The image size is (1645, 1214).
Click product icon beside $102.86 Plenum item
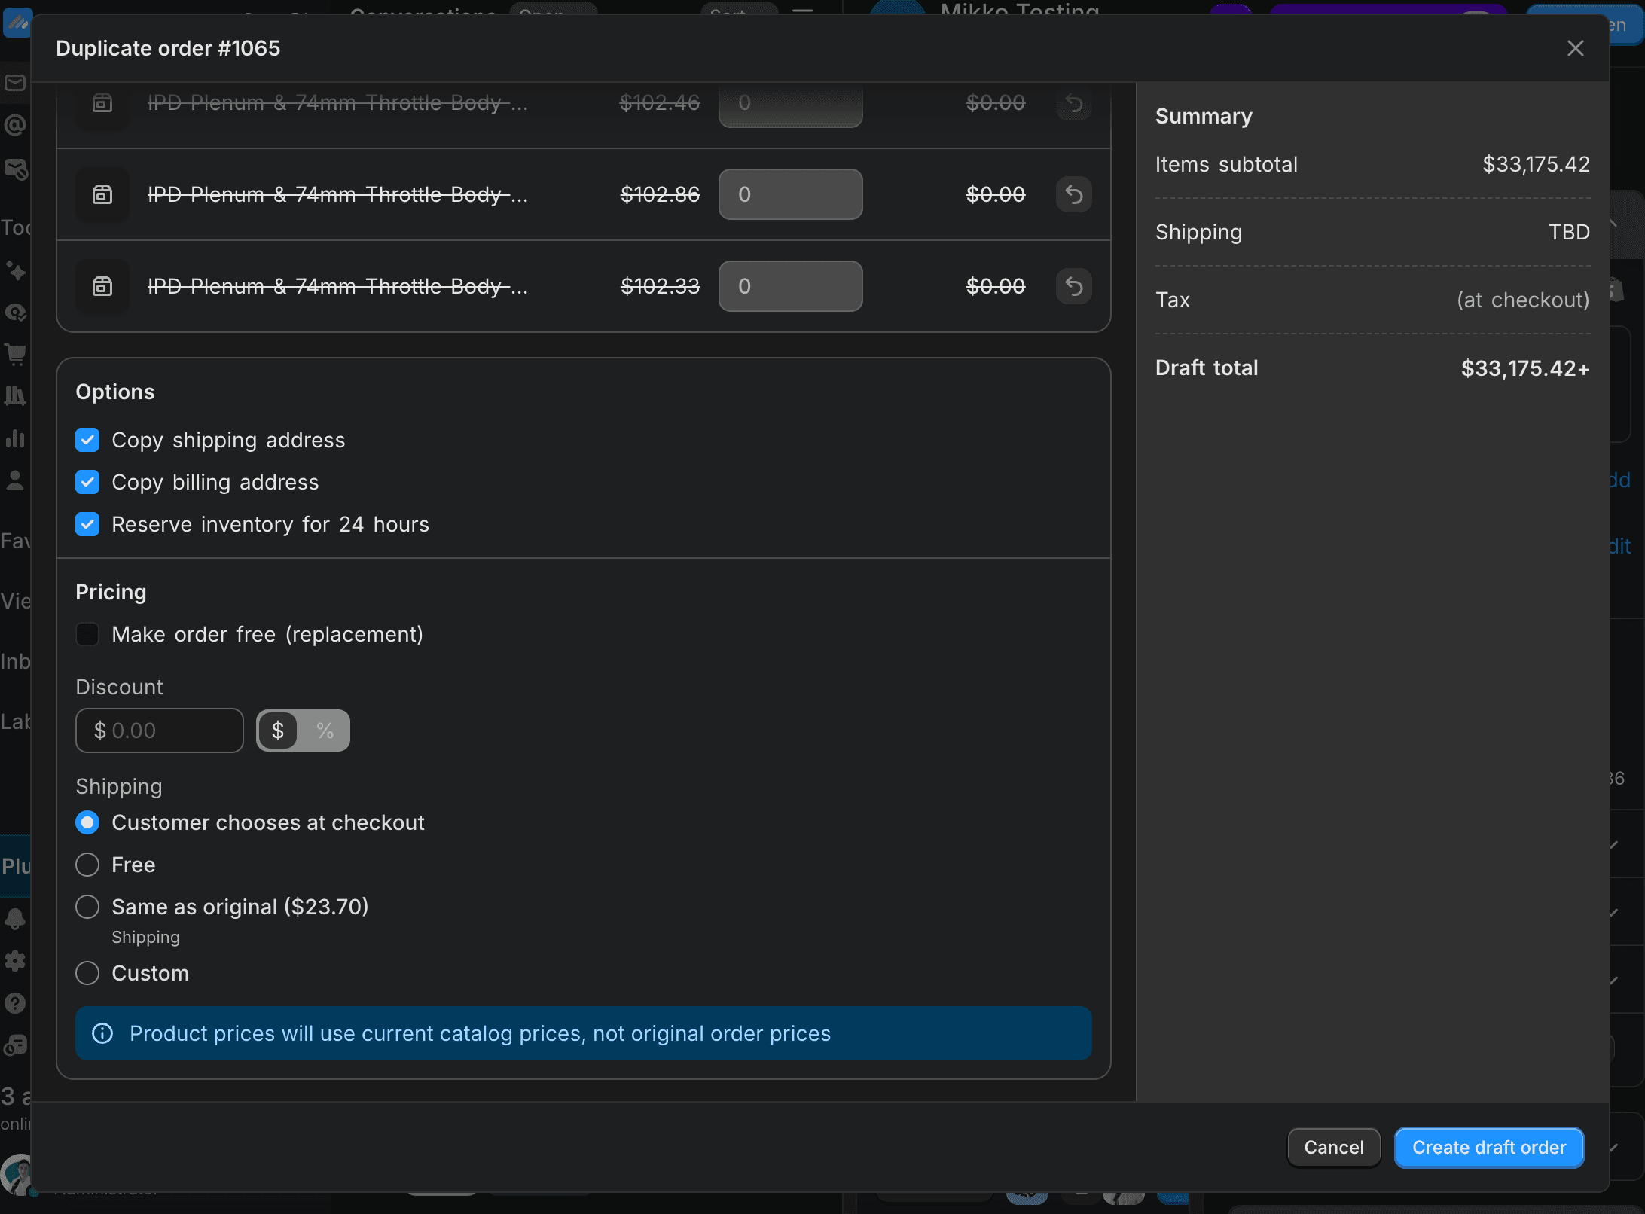point(102,195)
